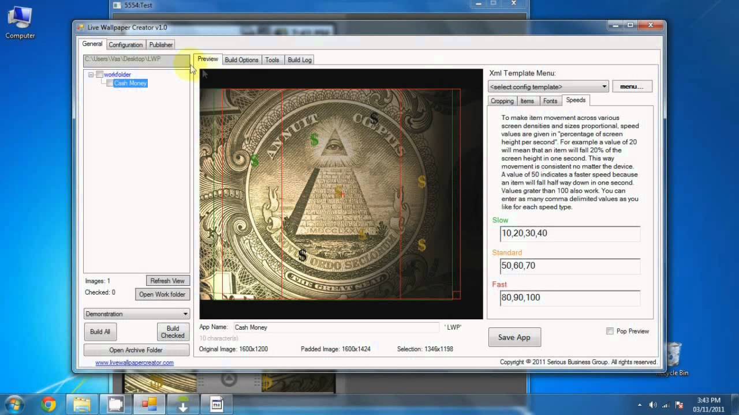
Task: Click the 5554:Test window title bar
Action: [319, 5]
